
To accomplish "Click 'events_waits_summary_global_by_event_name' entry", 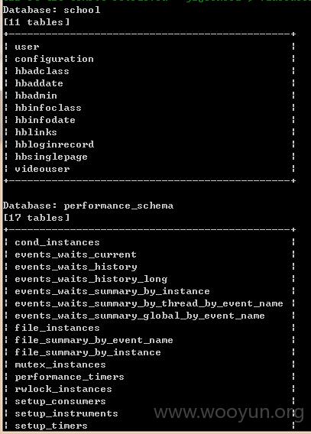I will [x=140, y=316].
